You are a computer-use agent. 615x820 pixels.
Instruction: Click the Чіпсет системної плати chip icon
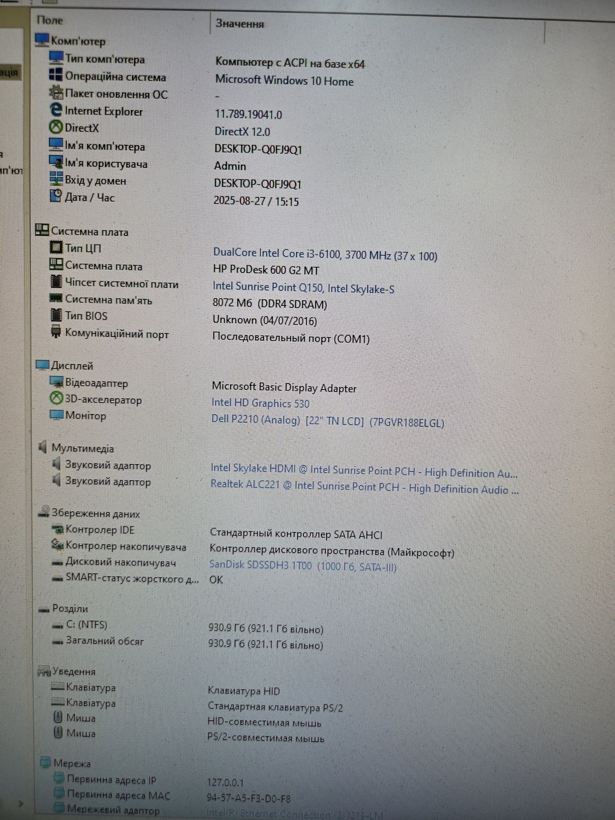click(x=56, y=282)
